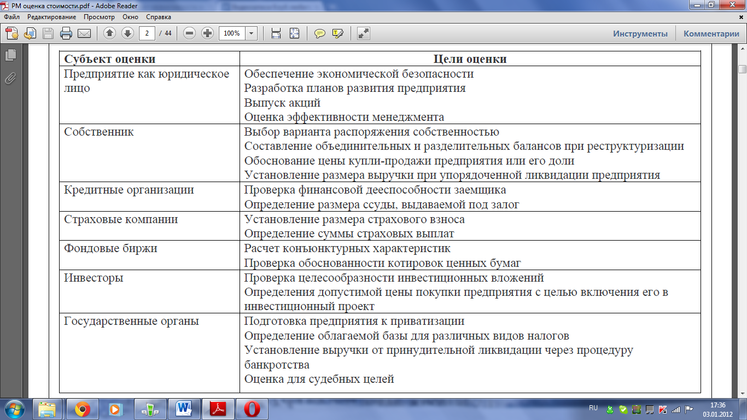Click the Action Center flag icon

pyautogui.click(x=689, y=409)
